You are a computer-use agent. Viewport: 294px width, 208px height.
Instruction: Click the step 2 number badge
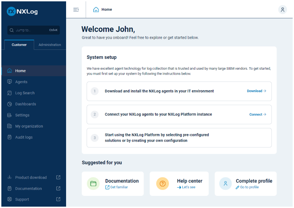(95, 114)
